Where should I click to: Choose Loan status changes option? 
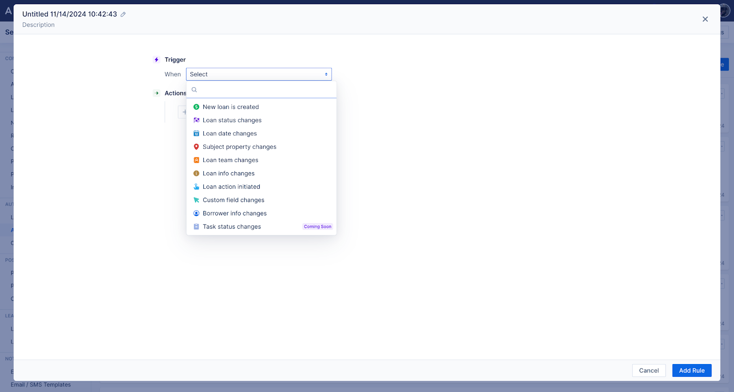click(261, 120)
